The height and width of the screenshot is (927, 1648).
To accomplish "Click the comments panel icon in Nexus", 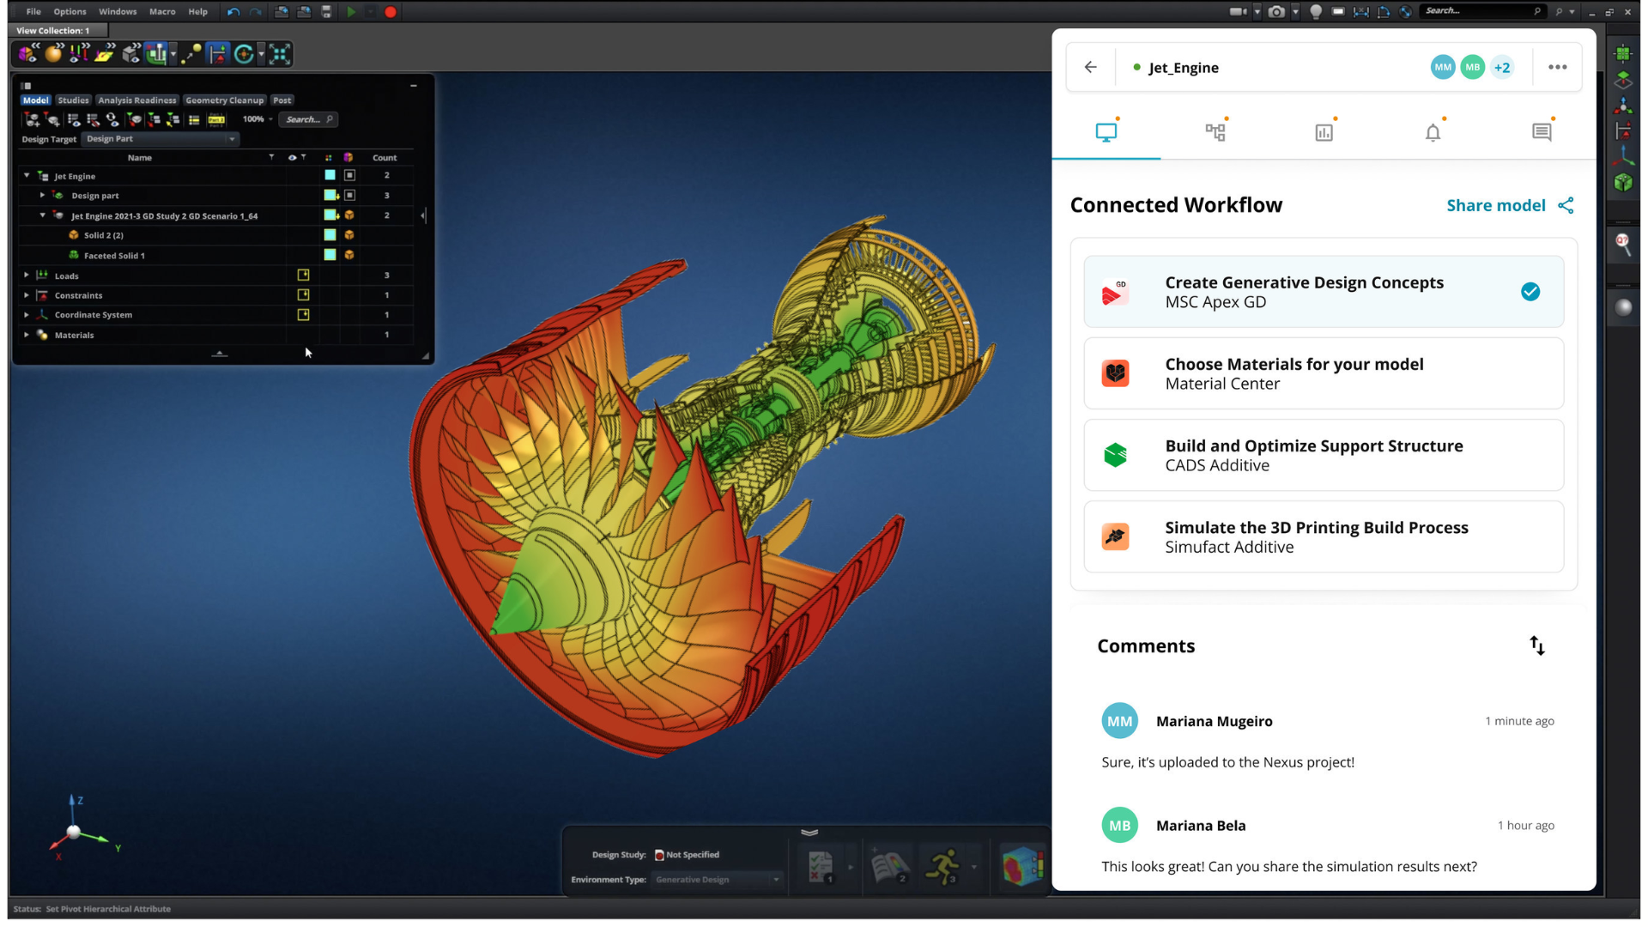I will point(1541,130).
